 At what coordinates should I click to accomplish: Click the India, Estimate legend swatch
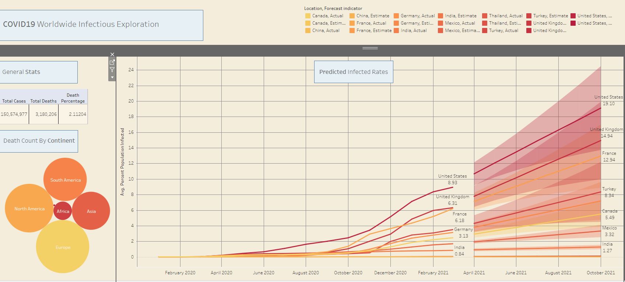440,16
